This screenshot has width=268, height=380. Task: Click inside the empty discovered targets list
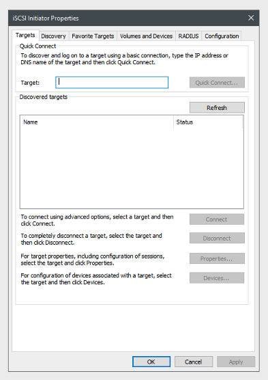point(132,168)
